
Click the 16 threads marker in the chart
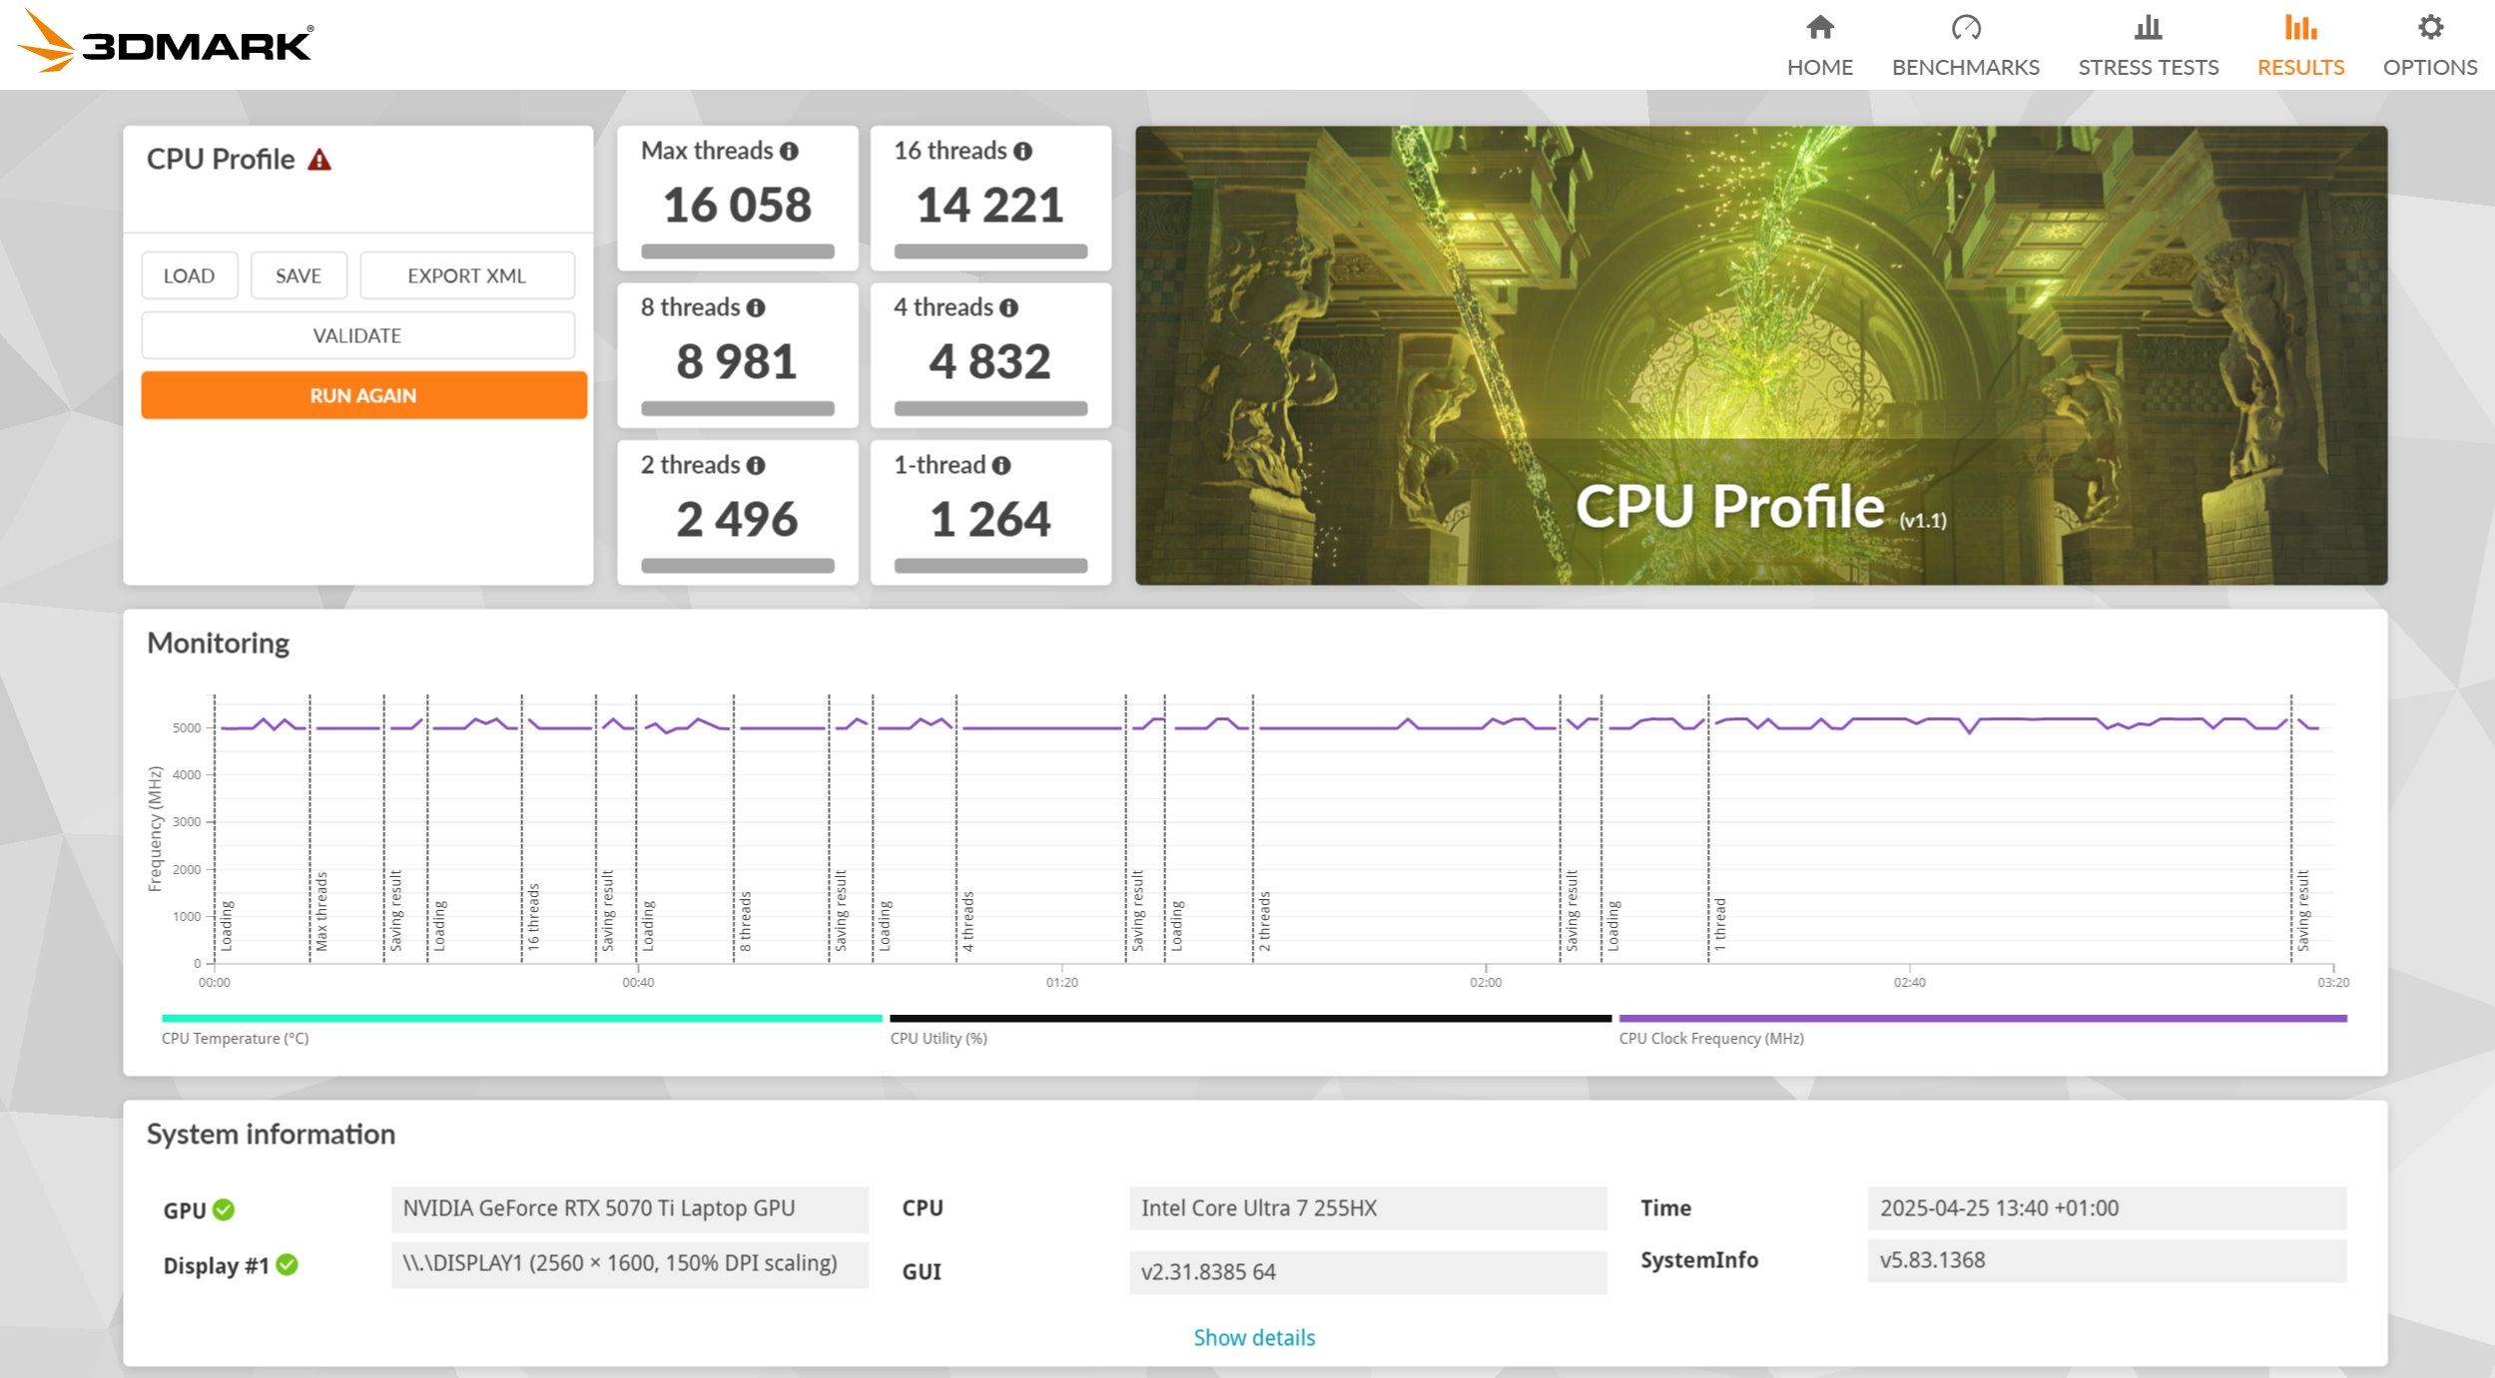(533, 916)
